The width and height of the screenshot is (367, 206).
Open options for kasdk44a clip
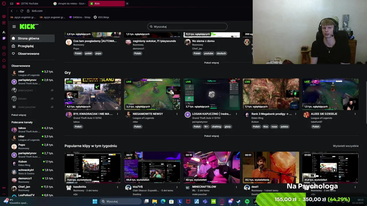coord(118,187)
